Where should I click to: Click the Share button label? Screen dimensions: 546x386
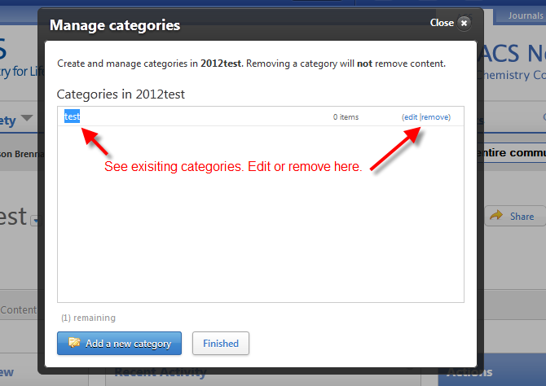(522, 217)
